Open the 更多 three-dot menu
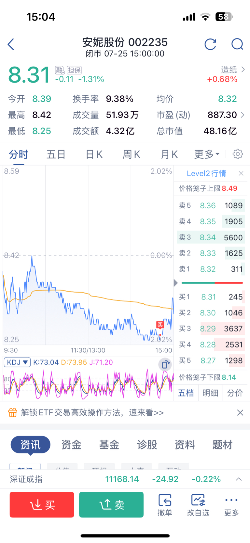 tap(231, 505)
